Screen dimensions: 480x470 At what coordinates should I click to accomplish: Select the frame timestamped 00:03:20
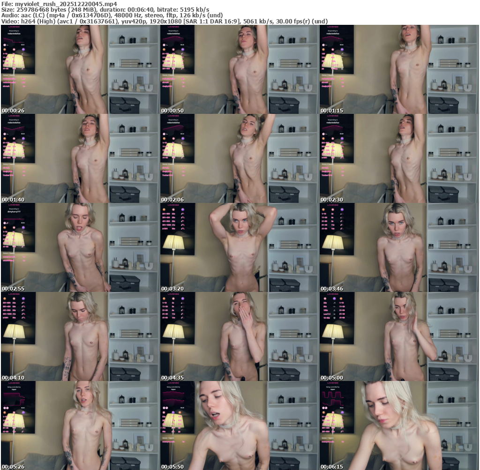(239, 247)
